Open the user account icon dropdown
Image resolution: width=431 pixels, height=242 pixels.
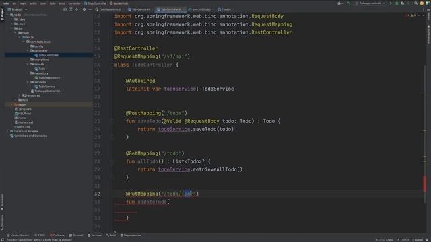click(340, 3)
